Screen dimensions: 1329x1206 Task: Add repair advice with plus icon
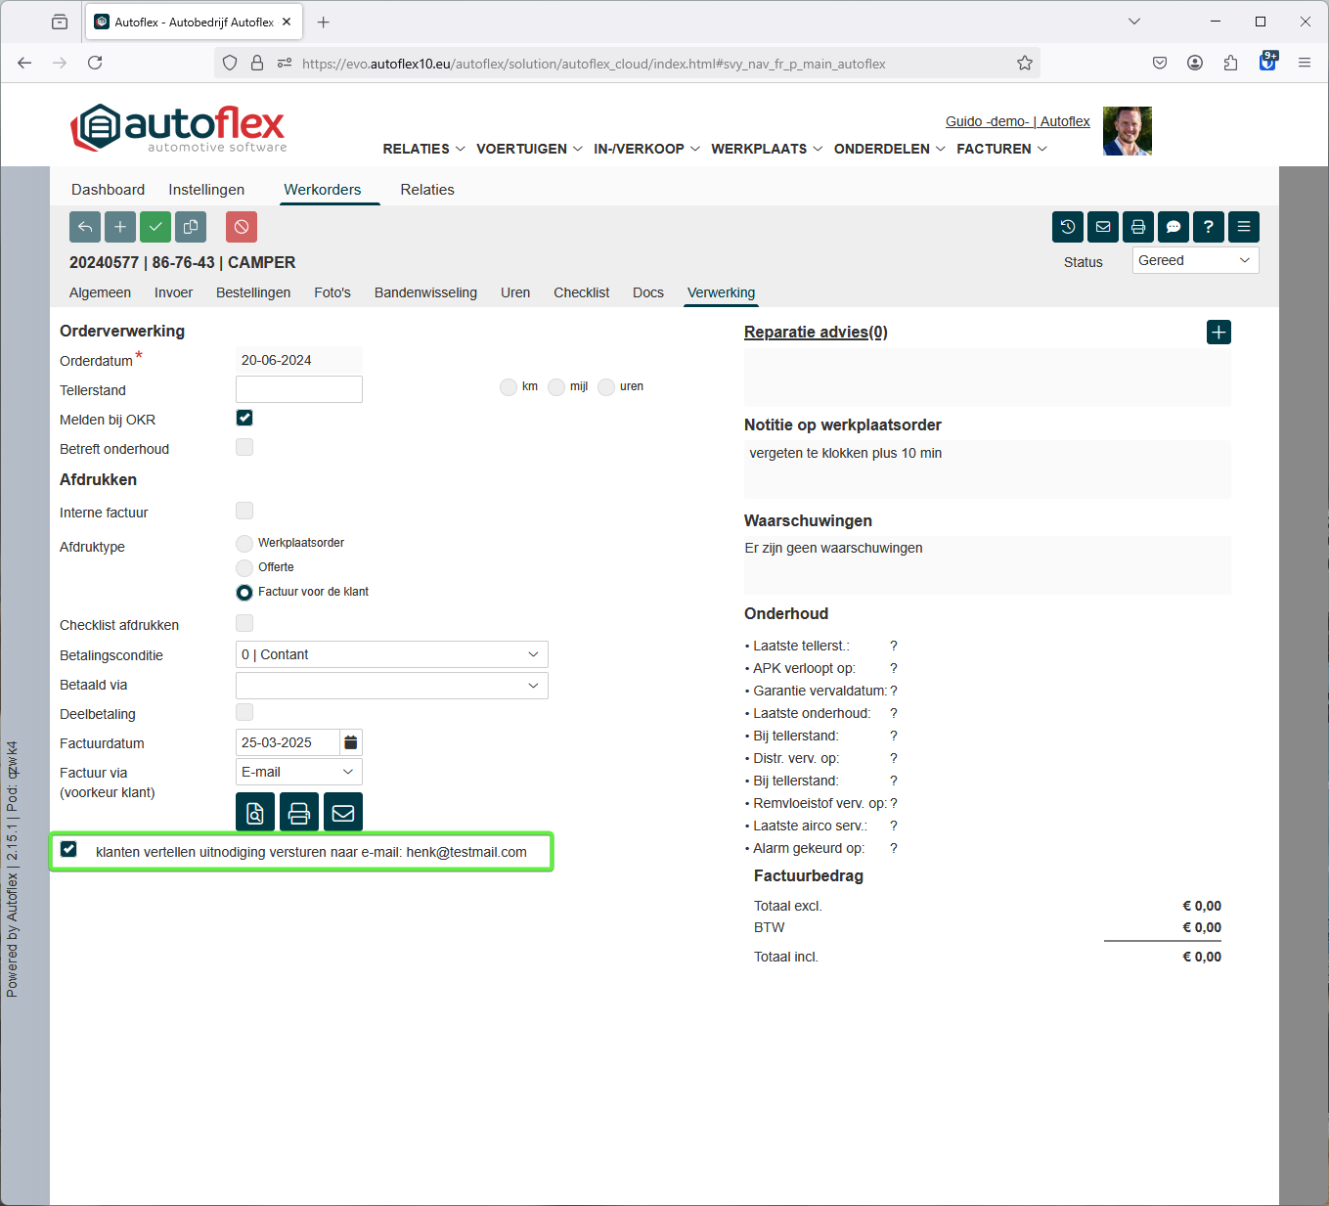click(1218, 333)
